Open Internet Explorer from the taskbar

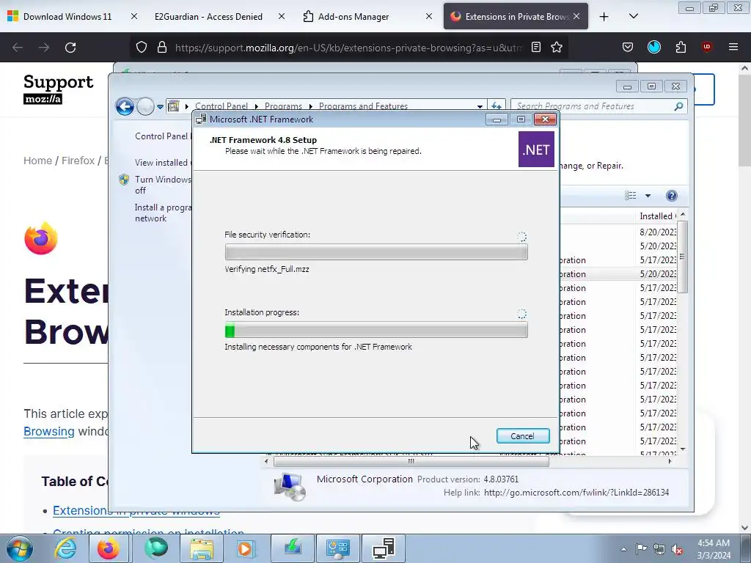[65, 548]
